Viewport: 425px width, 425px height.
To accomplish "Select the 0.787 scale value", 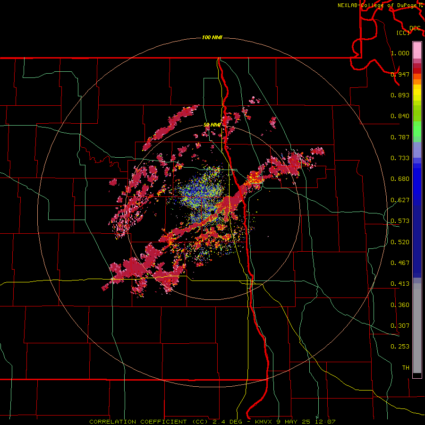I will coord(400,137).
